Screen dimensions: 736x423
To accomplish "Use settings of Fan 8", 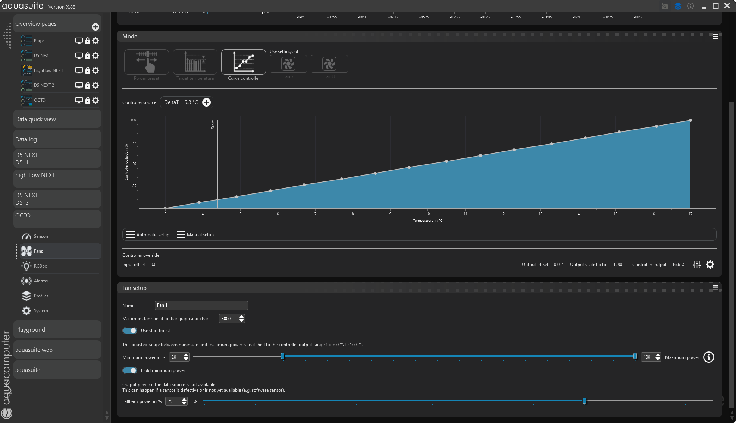I will [329, 64].
